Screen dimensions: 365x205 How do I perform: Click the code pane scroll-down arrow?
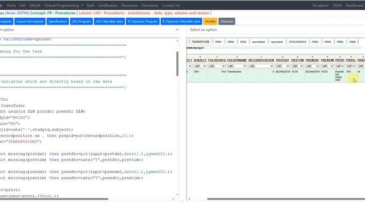click(x=177, y=195)
